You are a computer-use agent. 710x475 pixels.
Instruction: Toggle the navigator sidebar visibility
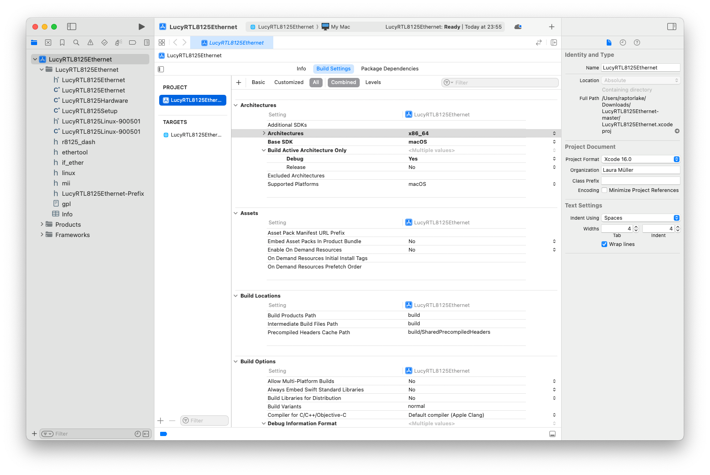coord(72,27)
